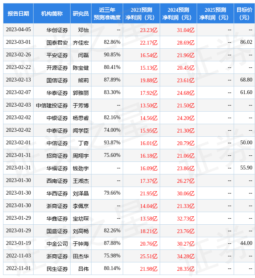The height and width of the screenshot is (278, 255).
Task: Select institution 华福证券
Action: [x=57, y=168]
